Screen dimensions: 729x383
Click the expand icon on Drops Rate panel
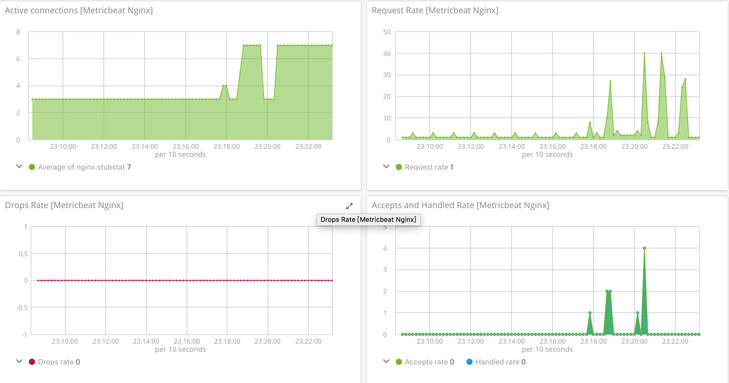349,206
